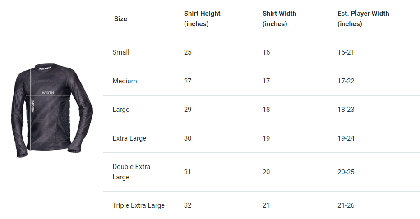
Task: Click Extra Large shirt height 30
Action: [188, 138]
